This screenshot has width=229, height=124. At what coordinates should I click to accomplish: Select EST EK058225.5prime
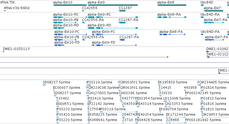(102, 115)
